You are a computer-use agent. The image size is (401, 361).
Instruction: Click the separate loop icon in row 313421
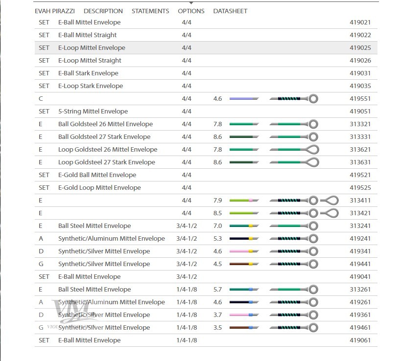tap(330, 213)
